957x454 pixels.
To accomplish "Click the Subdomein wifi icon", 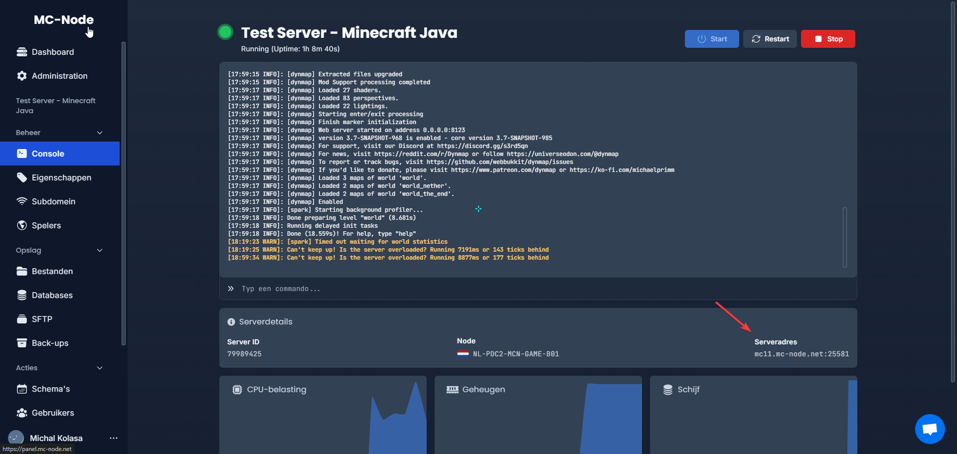I will pyautogui.click(x=22, y=201).
